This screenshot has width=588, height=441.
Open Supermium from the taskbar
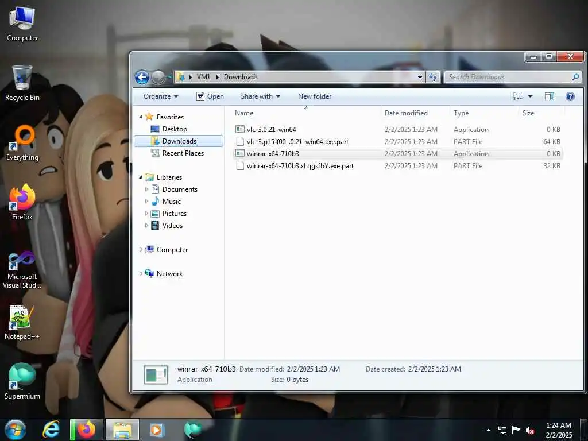click(193, 430)
